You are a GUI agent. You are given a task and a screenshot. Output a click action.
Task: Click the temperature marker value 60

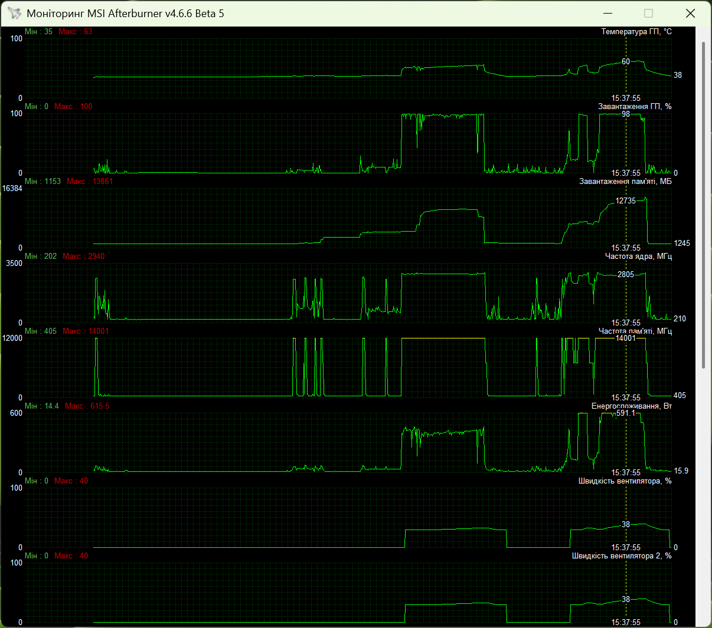click(626, 62)
